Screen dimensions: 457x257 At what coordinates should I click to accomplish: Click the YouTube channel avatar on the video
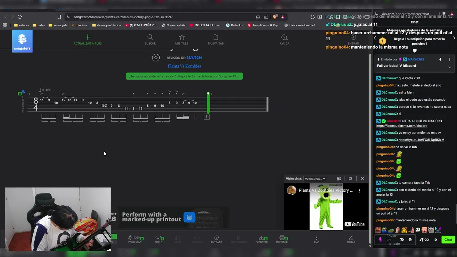tap(292, 190)
